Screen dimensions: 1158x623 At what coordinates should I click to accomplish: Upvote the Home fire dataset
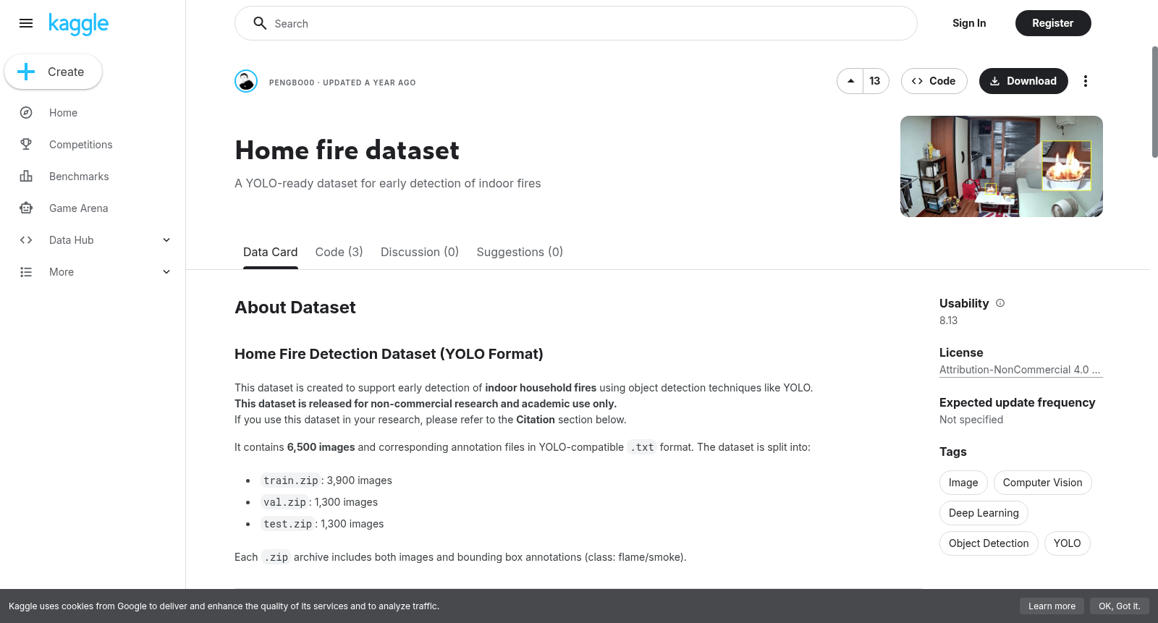(x=850, y=81)
